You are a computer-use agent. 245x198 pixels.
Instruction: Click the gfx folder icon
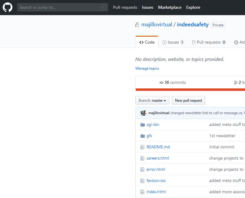[x=143, y=136]
